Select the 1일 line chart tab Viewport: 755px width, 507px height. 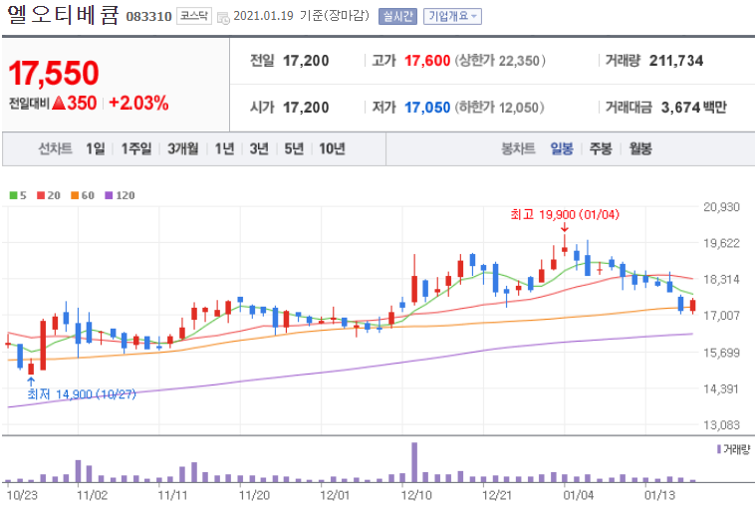tap(96, 148)
